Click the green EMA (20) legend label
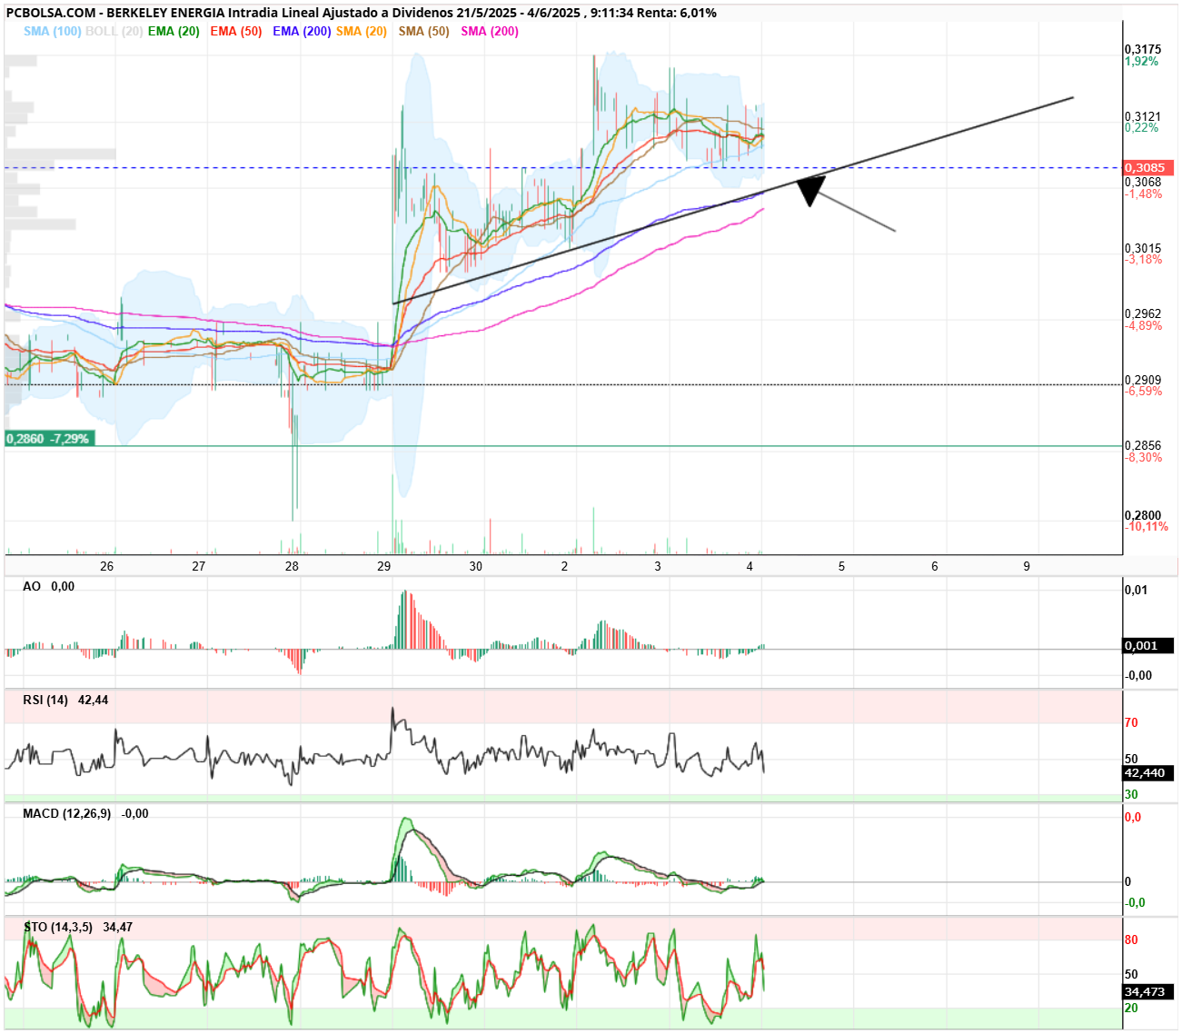 tap(174, 31)
